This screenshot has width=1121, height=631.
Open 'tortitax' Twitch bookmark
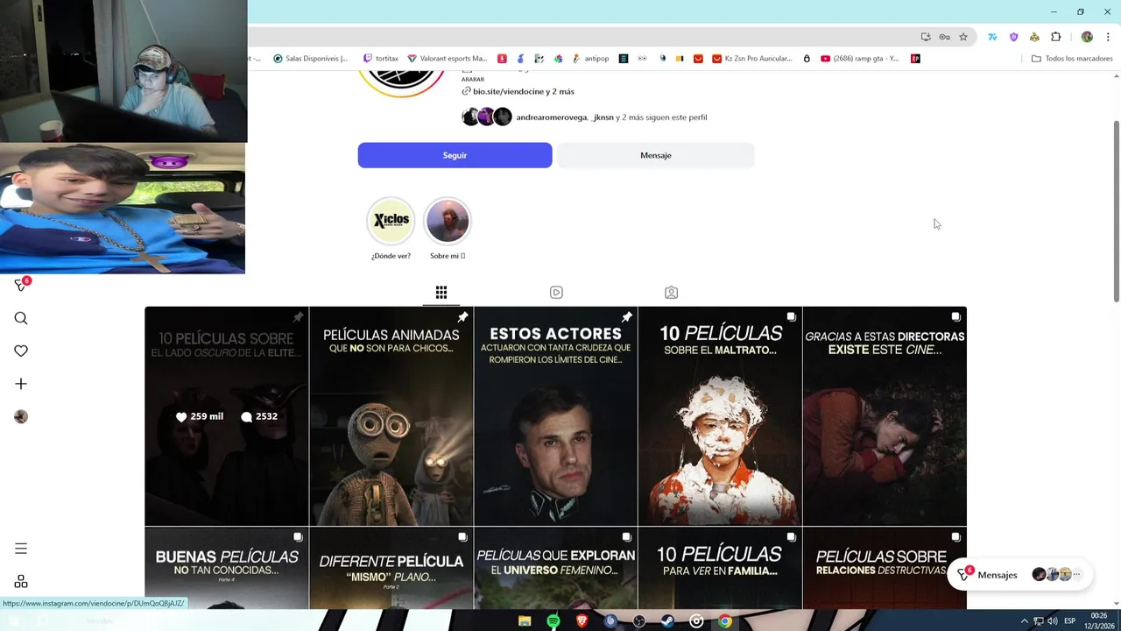coord(380,59)
